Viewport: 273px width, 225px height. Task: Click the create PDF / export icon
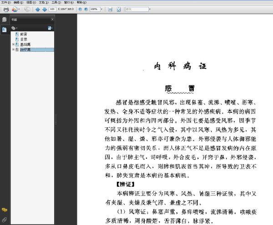15,9
